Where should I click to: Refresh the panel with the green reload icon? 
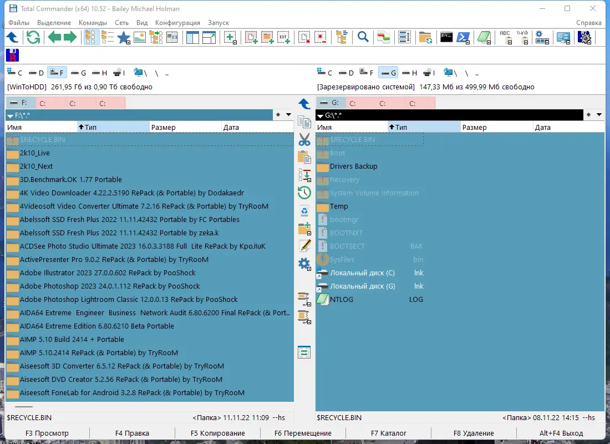pyautogui.click(x=33, y=38)
